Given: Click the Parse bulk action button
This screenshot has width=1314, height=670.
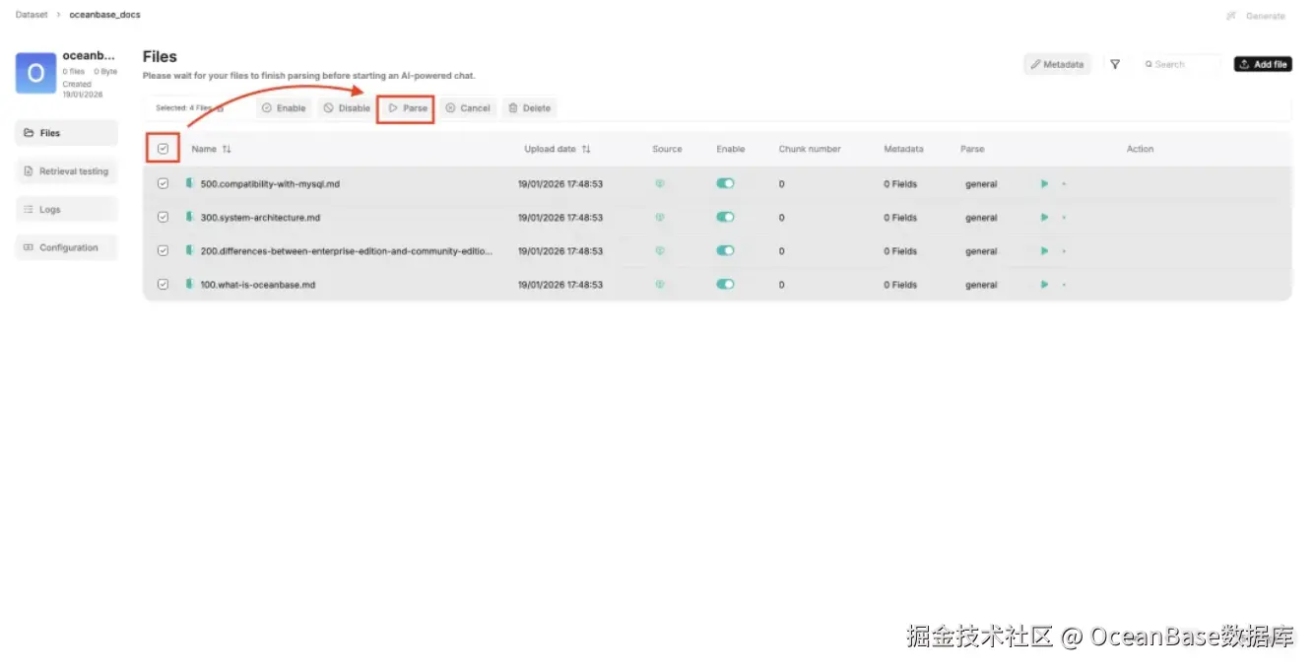Looking at the screenshot, I should pos(407,108).
